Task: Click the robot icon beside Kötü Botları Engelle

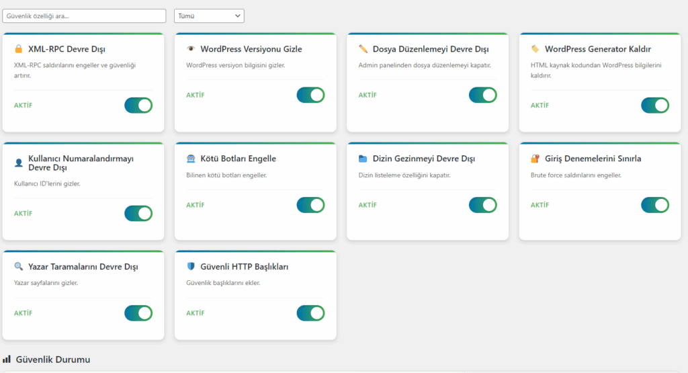Action: pos(191,159)
